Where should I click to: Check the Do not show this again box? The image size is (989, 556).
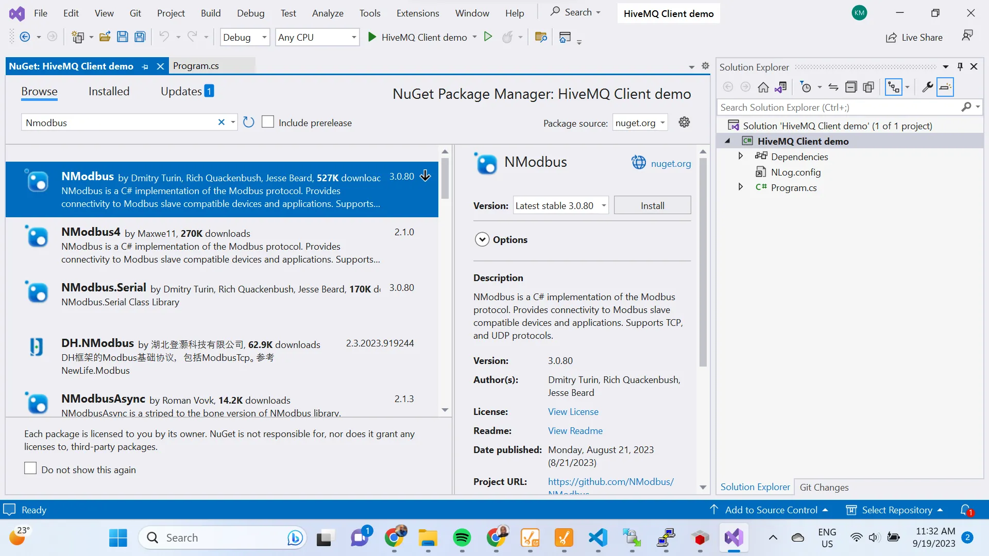click(x=30, y=468)
